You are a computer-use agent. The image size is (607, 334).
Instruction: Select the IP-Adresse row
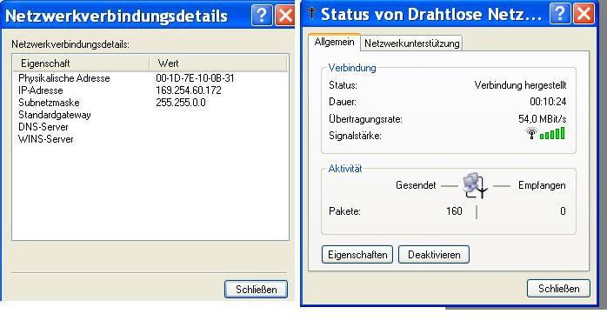tap(150, 90)
